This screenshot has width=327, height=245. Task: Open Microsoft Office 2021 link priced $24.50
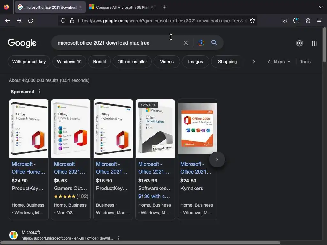[x=196, y=168]
